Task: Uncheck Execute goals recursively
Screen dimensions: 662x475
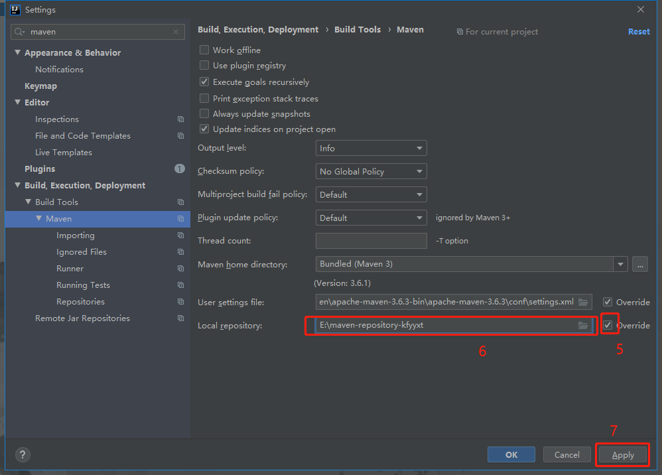Action: click(x=204, y=82)
